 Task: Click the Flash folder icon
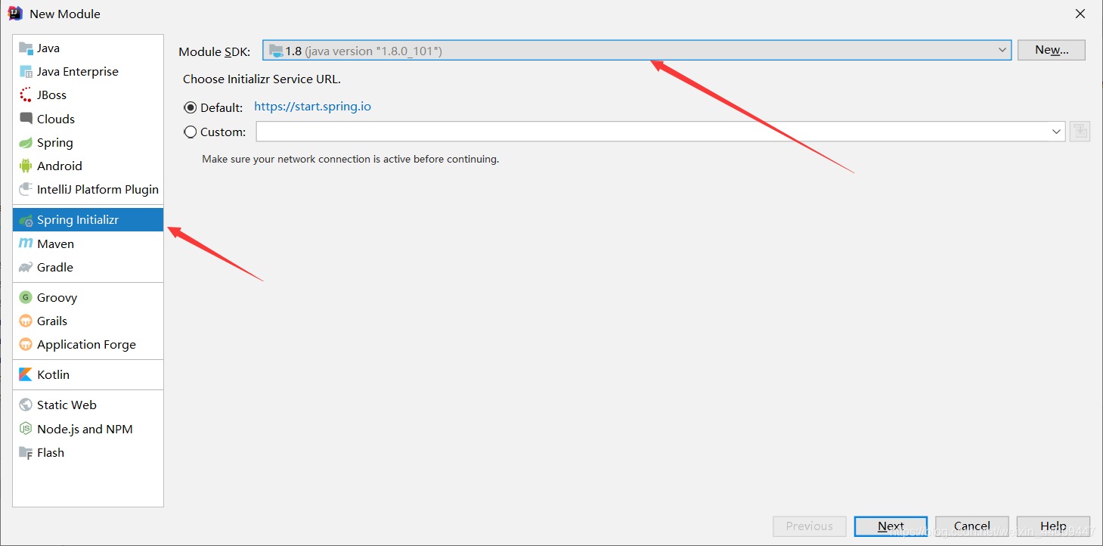pyautogui.click(x=26, y=452)
